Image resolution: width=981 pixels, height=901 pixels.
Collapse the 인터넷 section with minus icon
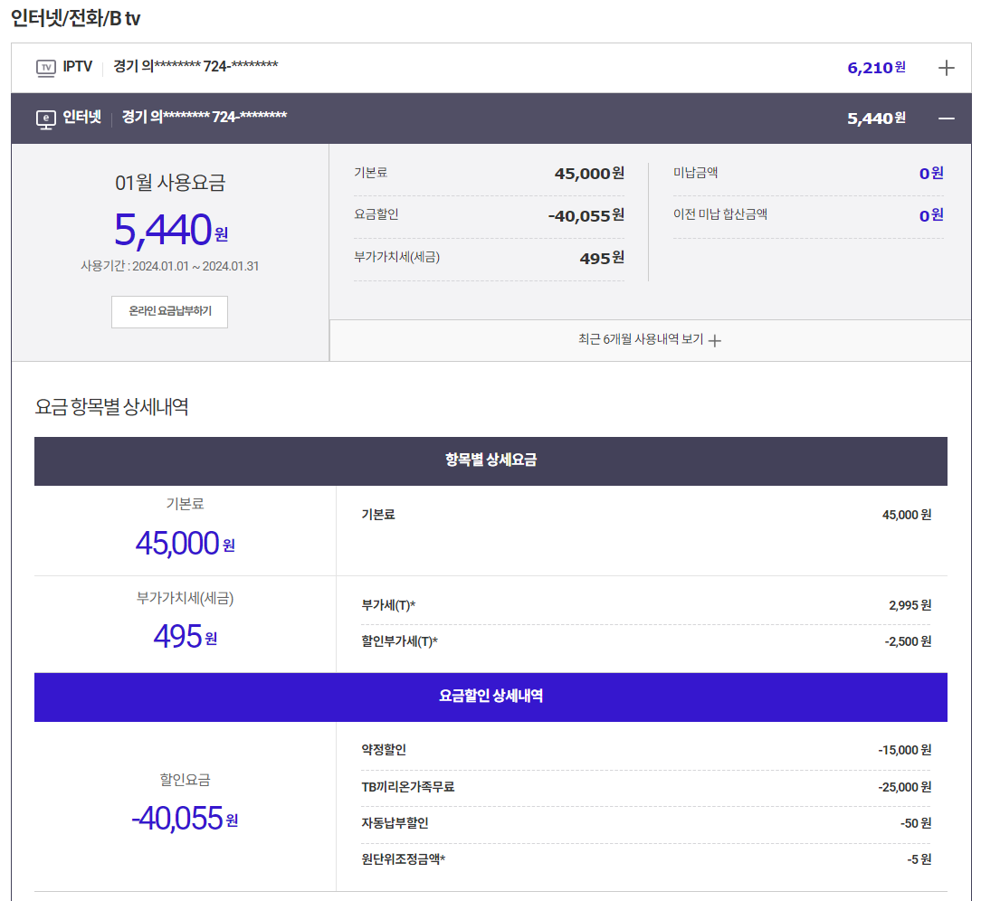pos(946,118)
